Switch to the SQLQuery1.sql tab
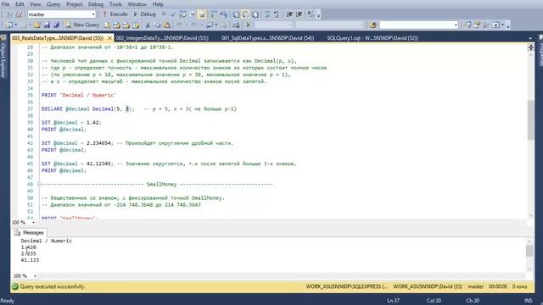Image resolution: width=543 pixels, height=305 pixels. tap(372, 38)
